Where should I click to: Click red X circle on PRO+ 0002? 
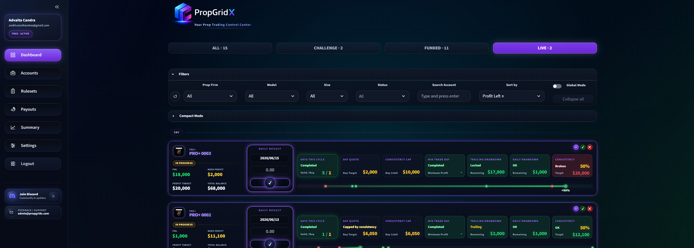[x=590, y=209]
